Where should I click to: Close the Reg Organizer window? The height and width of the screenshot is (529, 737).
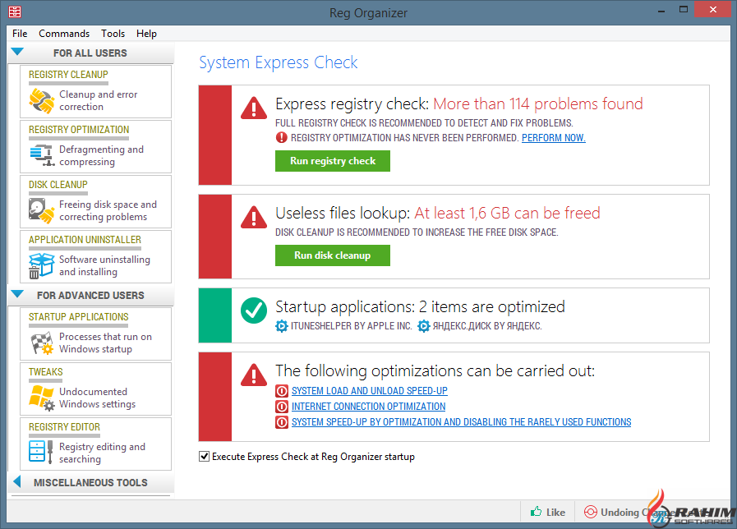click(712, 10)
